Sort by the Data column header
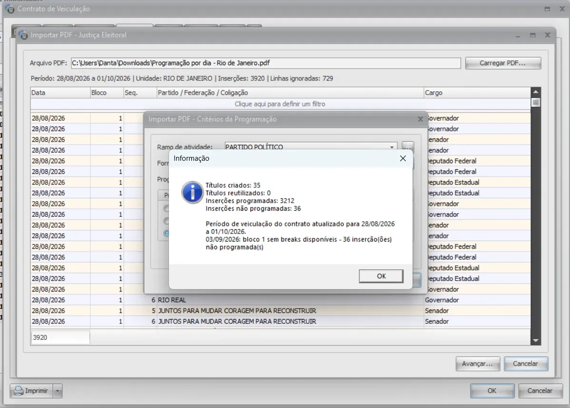Image resolution: width=570 pixels, height=408 pixels. click(x=60, y=93)
